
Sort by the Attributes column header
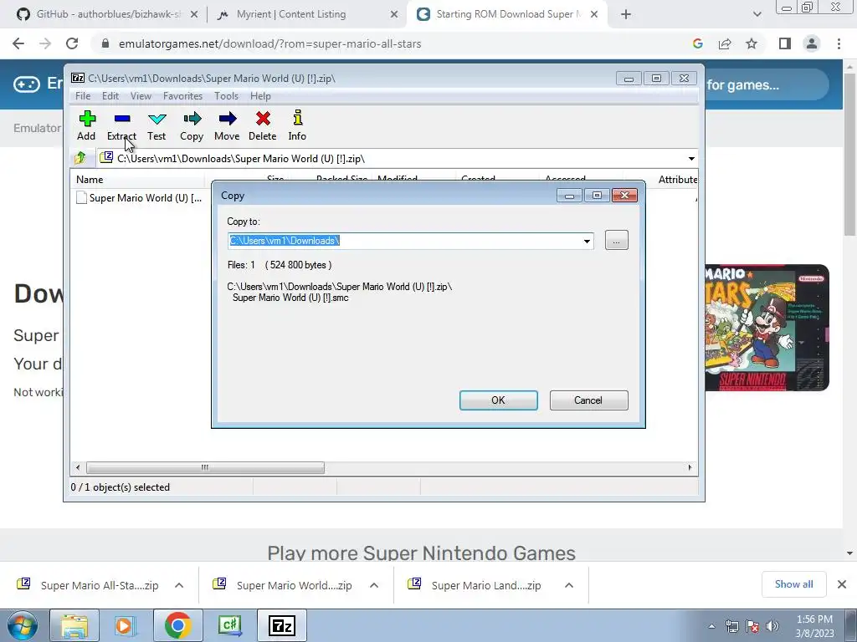678,179
